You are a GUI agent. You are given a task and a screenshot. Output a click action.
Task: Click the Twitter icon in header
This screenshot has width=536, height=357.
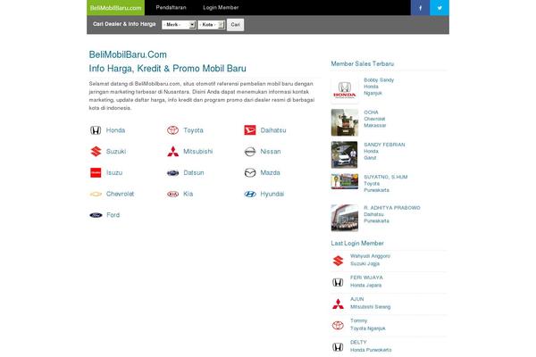tap(440, 8)
